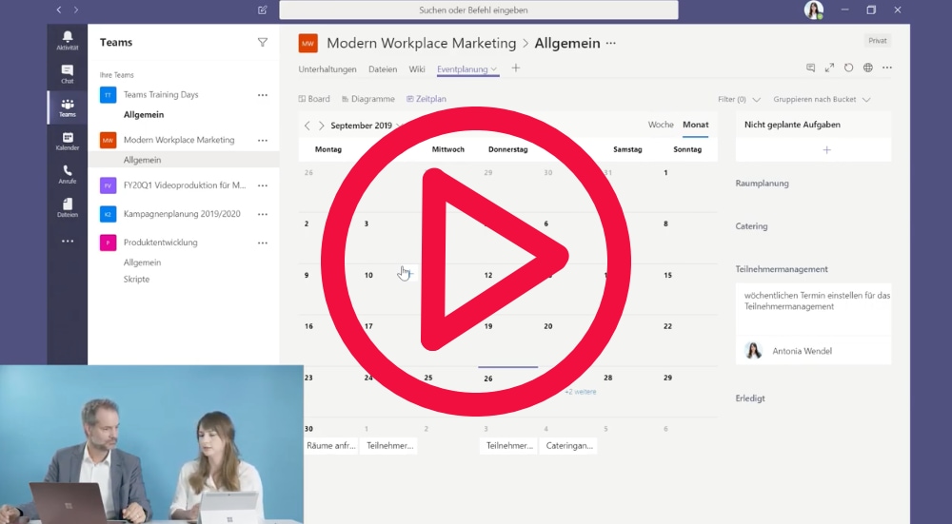
Task: Open the Eventplanung tab dropdown chevron
Action: point(494,69)
